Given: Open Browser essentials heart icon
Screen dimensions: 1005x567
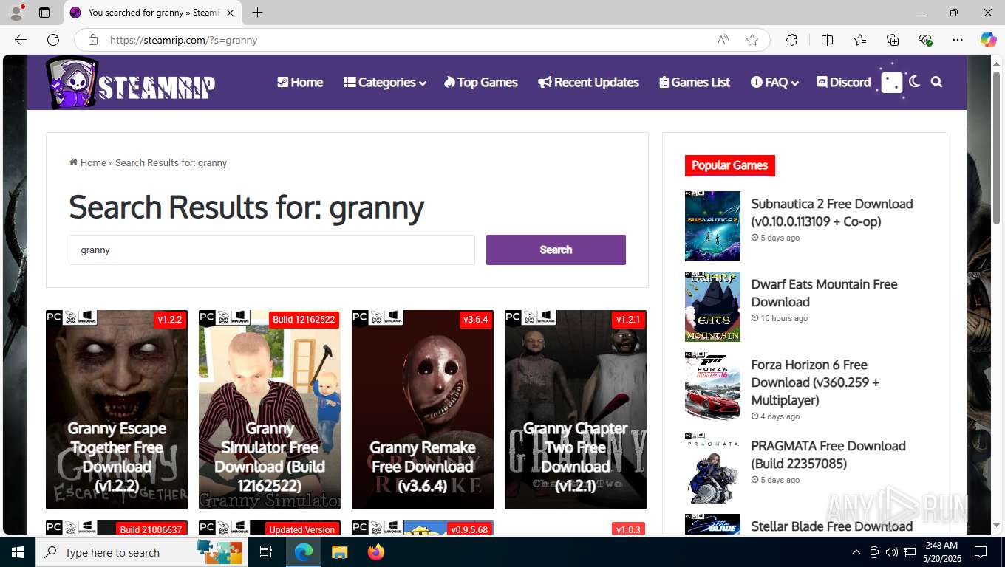Looking at the screenshot, I should tap(925, 40).
